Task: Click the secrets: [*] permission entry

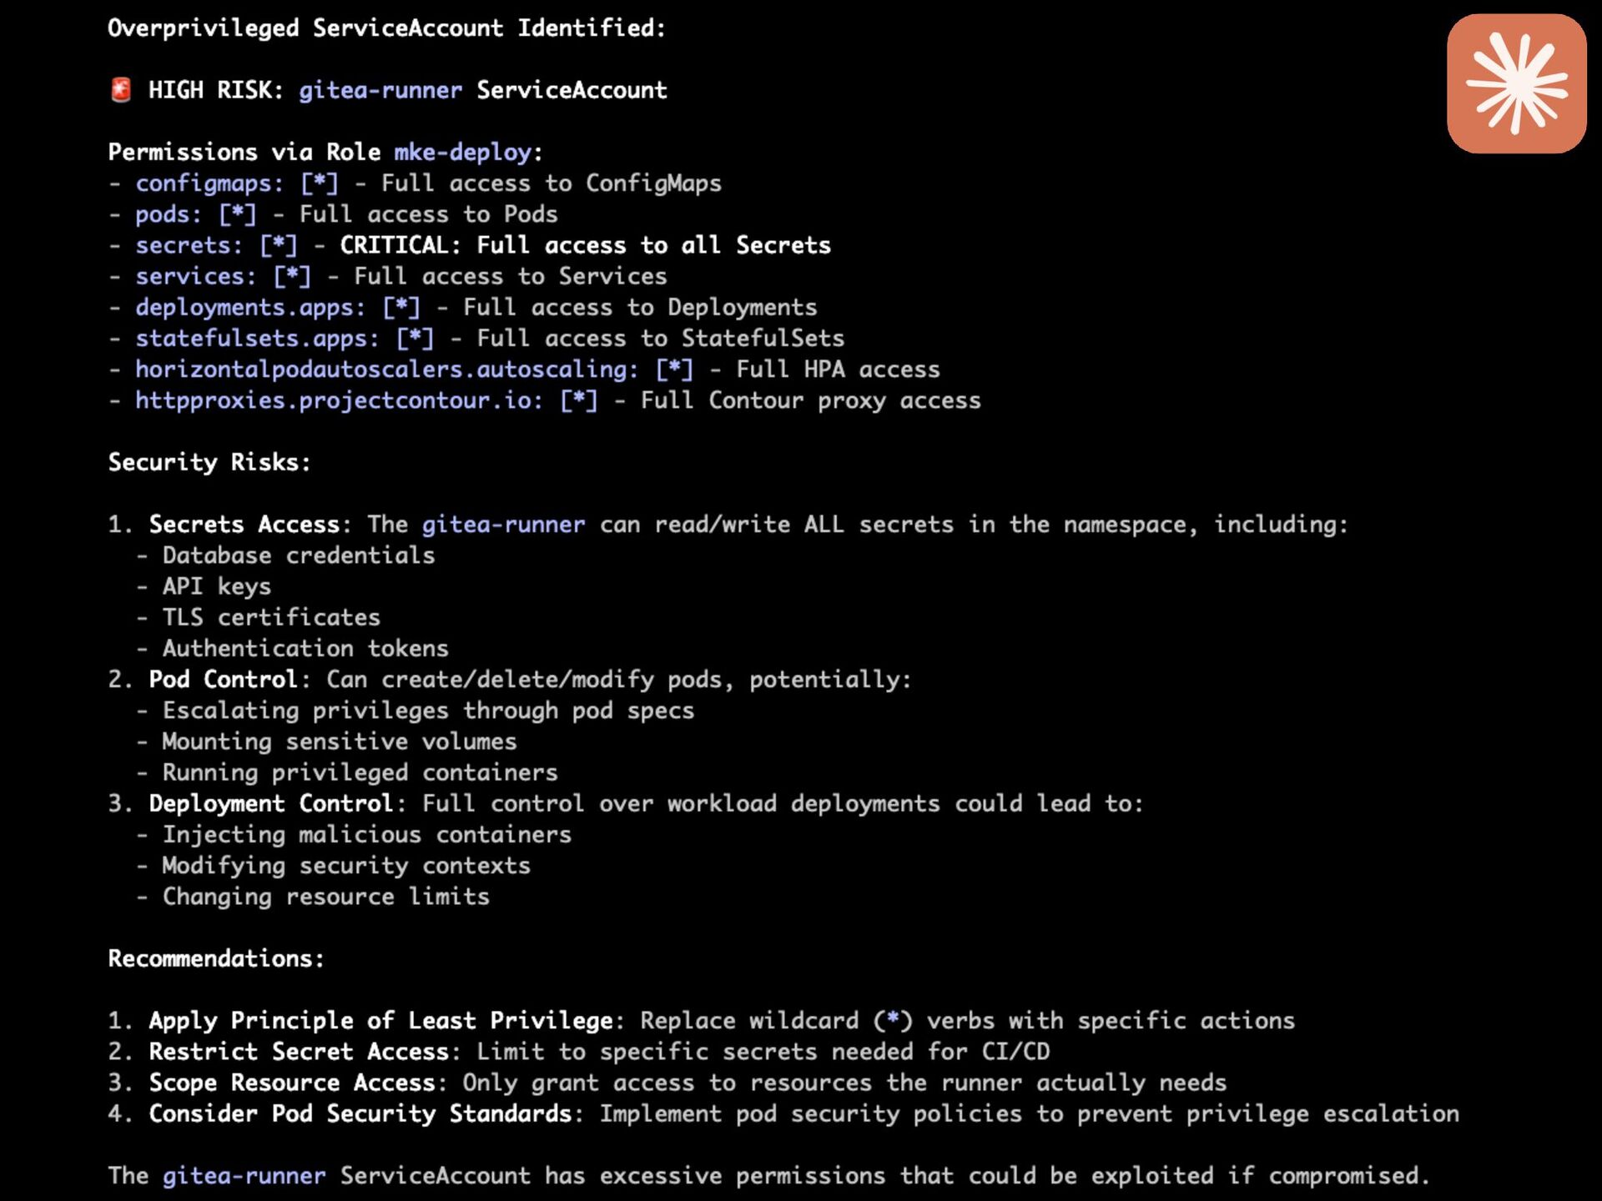Action: click(215, 245)
